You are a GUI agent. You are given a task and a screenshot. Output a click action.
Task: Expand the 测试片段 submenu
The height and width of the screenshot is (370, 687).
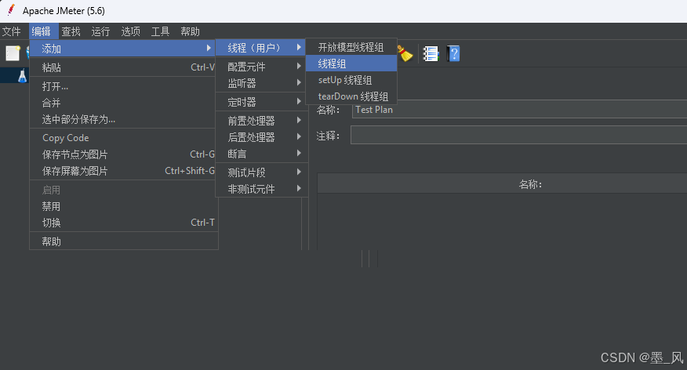point(262,172)
